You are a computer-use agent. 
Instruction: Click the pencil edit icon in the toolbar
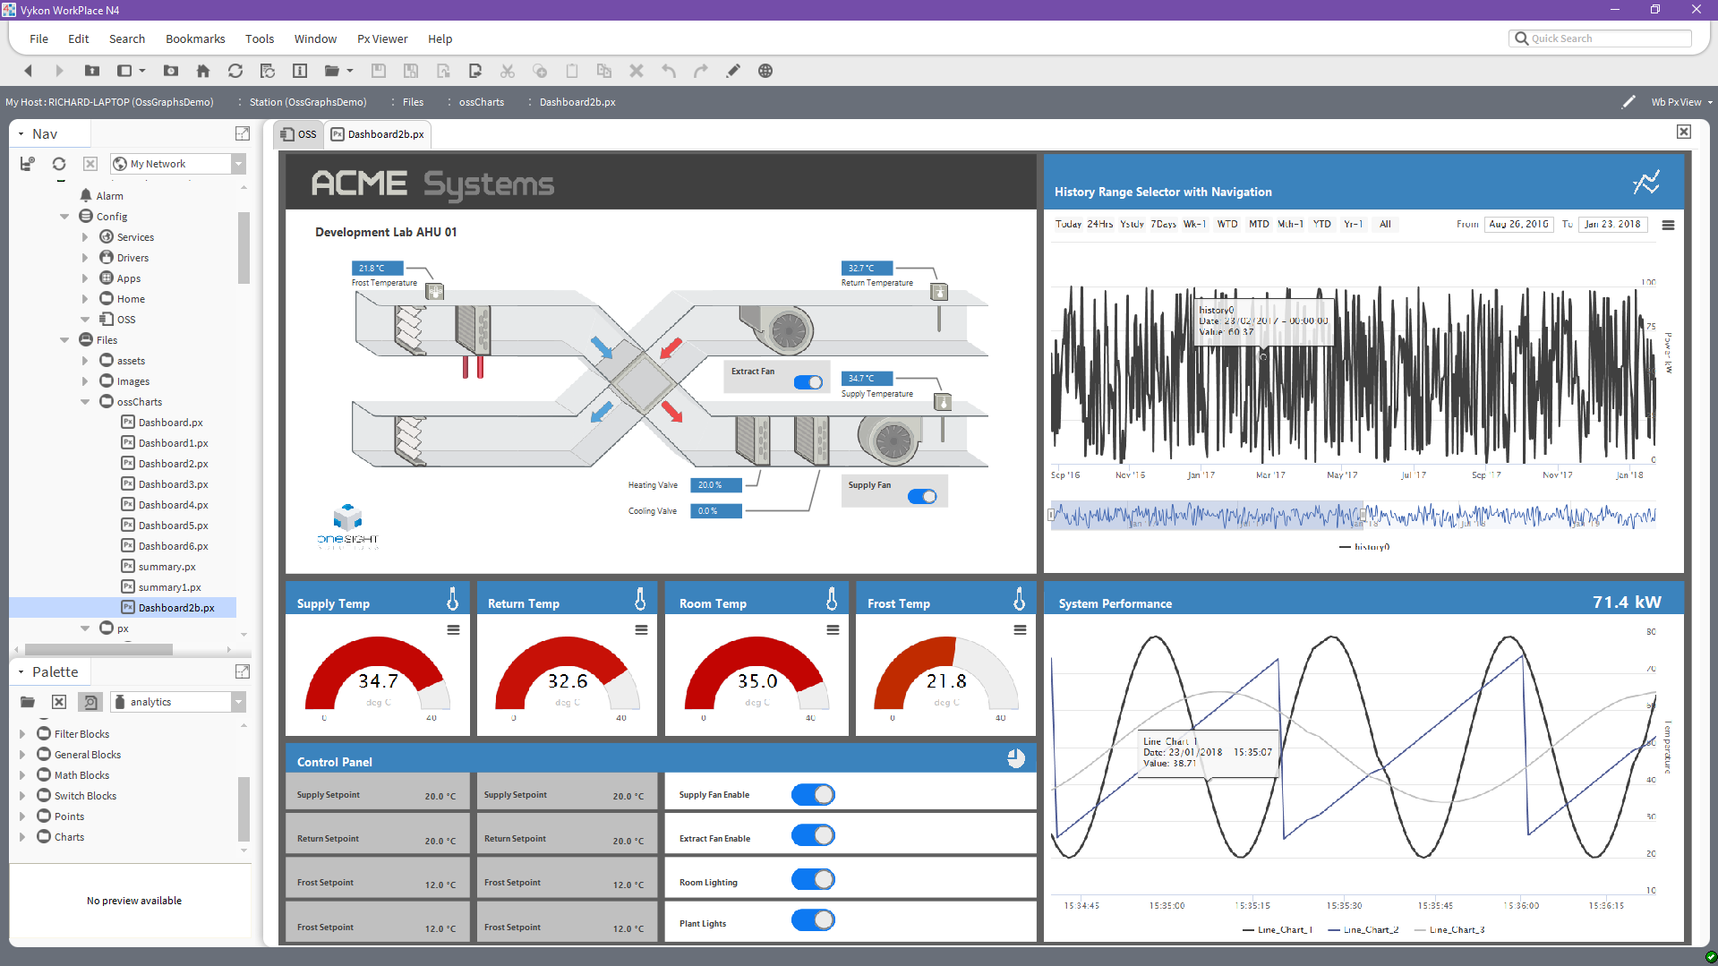[x=733, y=71]
